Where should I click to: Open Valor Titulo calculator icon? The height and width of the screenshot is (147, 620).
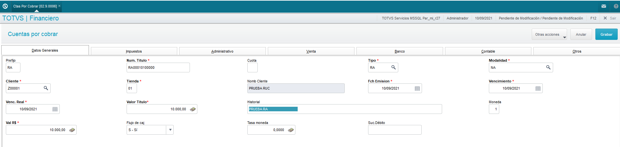[x=192, y=109]
